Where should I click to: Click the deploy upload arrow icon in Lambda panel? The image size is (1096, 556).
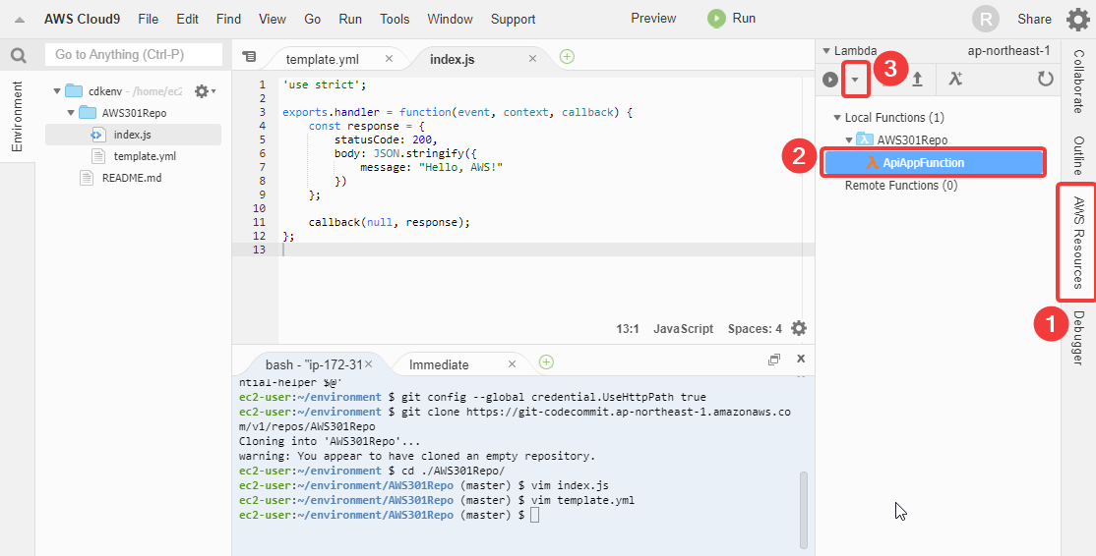(x=917, y=80)
